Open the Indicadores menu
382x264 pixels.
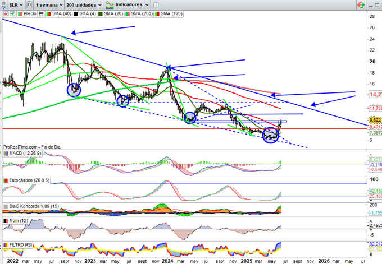[x=129, y=4]
